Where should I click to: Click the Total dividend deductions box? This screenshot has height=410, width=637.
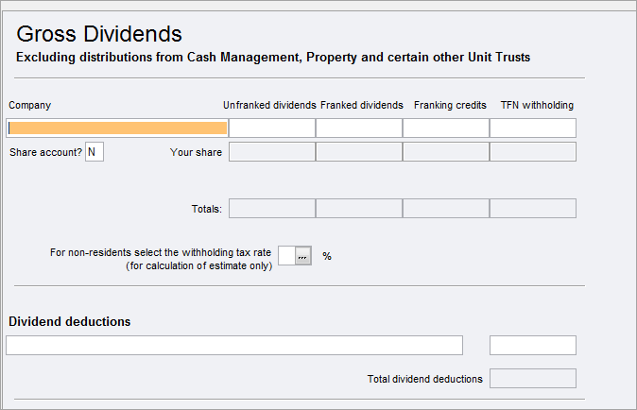pyautogui.click(x=533, y=379)
